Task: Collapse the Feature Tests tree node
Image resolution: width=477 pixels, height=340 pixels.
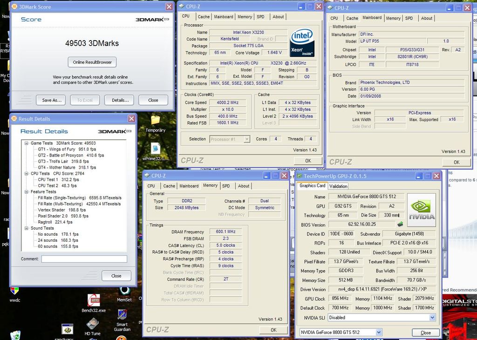Action: [x=27, y=191]
